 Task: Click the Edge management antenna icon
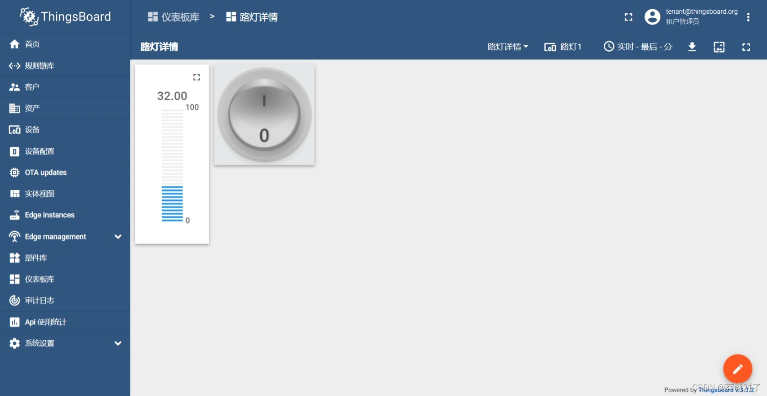15,236
